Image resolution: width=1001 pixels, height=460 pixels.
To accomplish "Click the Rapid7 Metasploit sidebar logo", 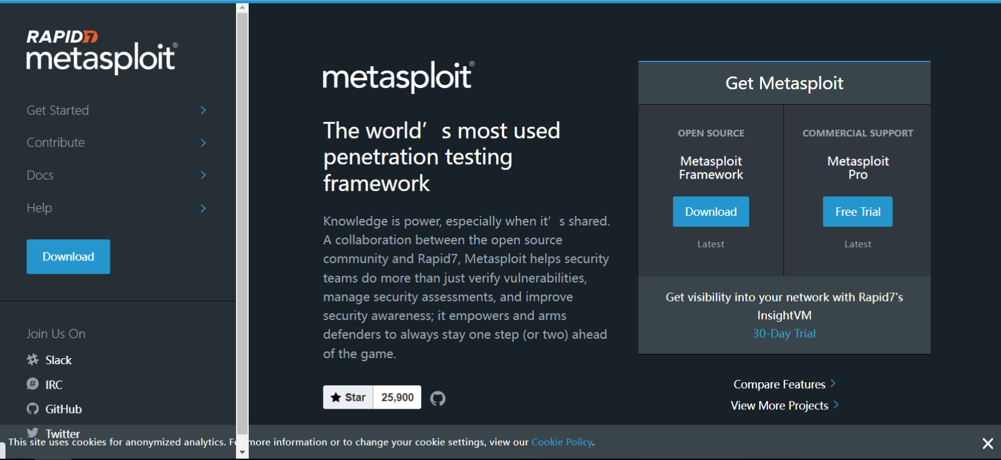I will tap(102, 52).
